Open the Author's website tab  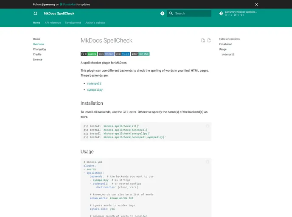pyautogui.click(x=95, y=23)
